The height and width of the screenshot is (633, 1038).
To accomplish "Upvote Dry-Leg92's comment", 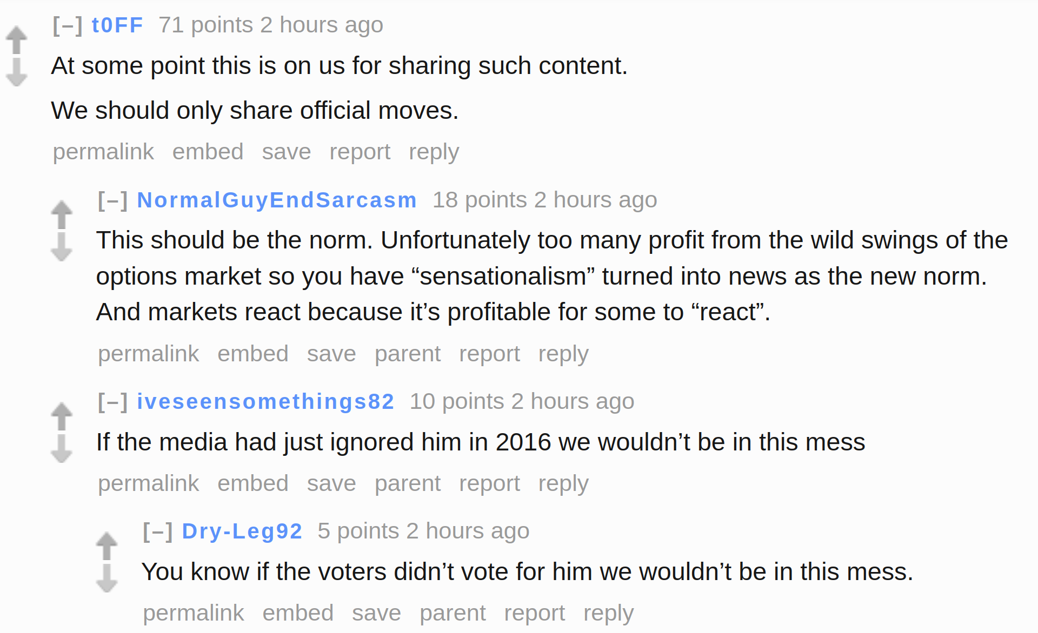I will (107, 546).
